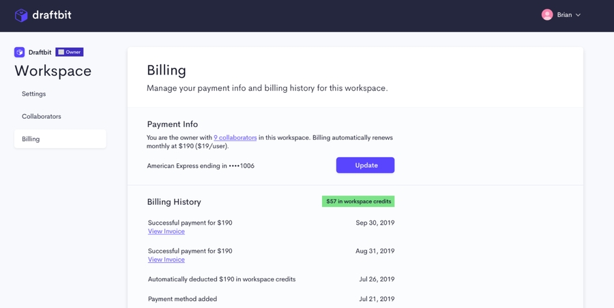Click the $57 in workspace credits badge

click(x=358, y=201)
